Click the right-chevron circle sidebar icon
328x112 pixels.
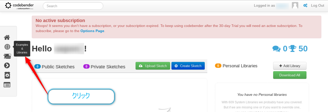7,65
